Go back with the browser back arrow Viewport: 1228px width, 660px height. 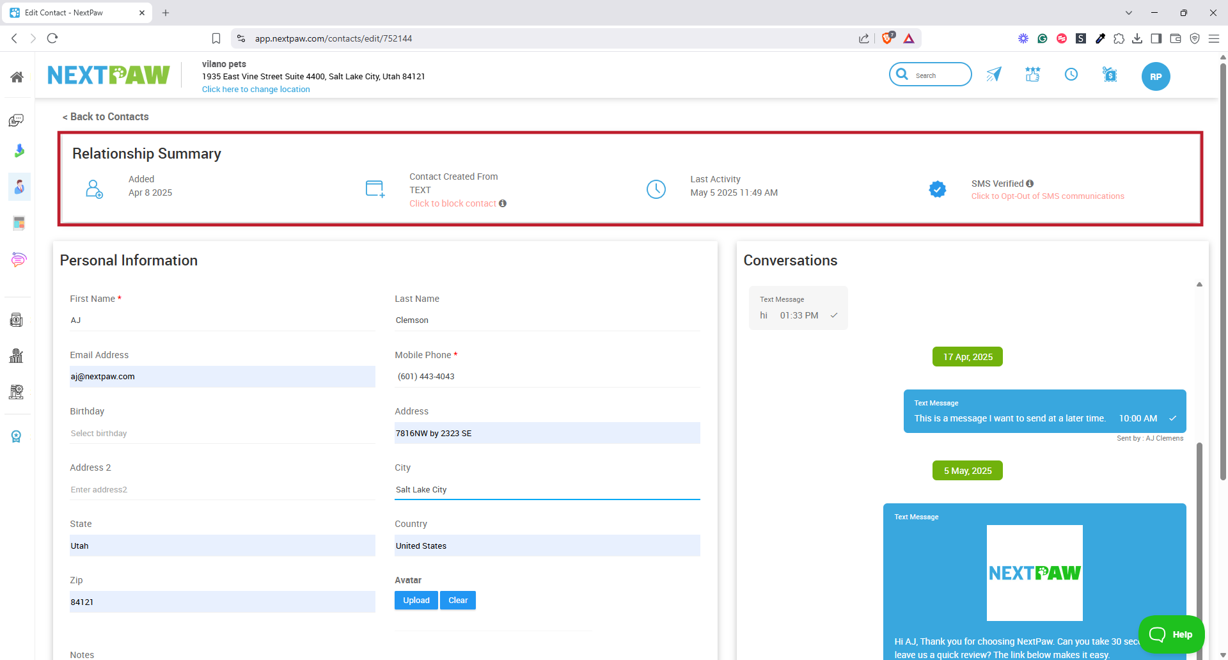14,38
